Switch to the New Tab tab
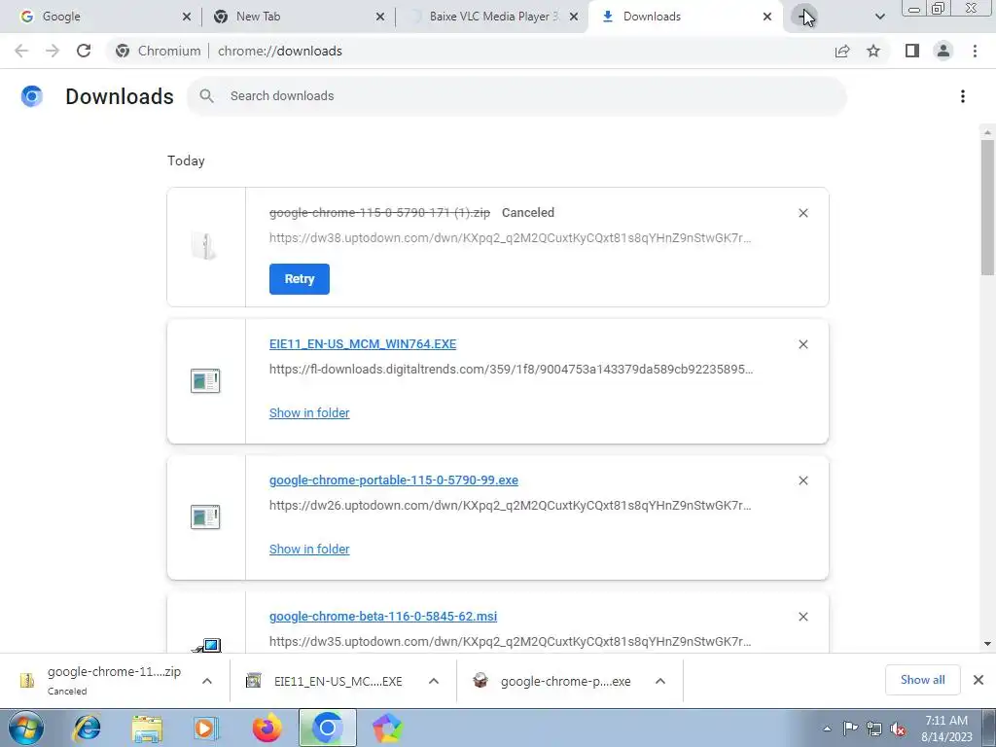 pyautogui.click(x=299, y=17)
